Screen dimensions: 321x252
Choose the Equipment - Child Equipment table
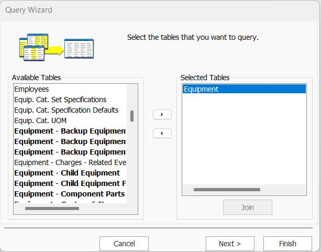click(x=67, y=173)
